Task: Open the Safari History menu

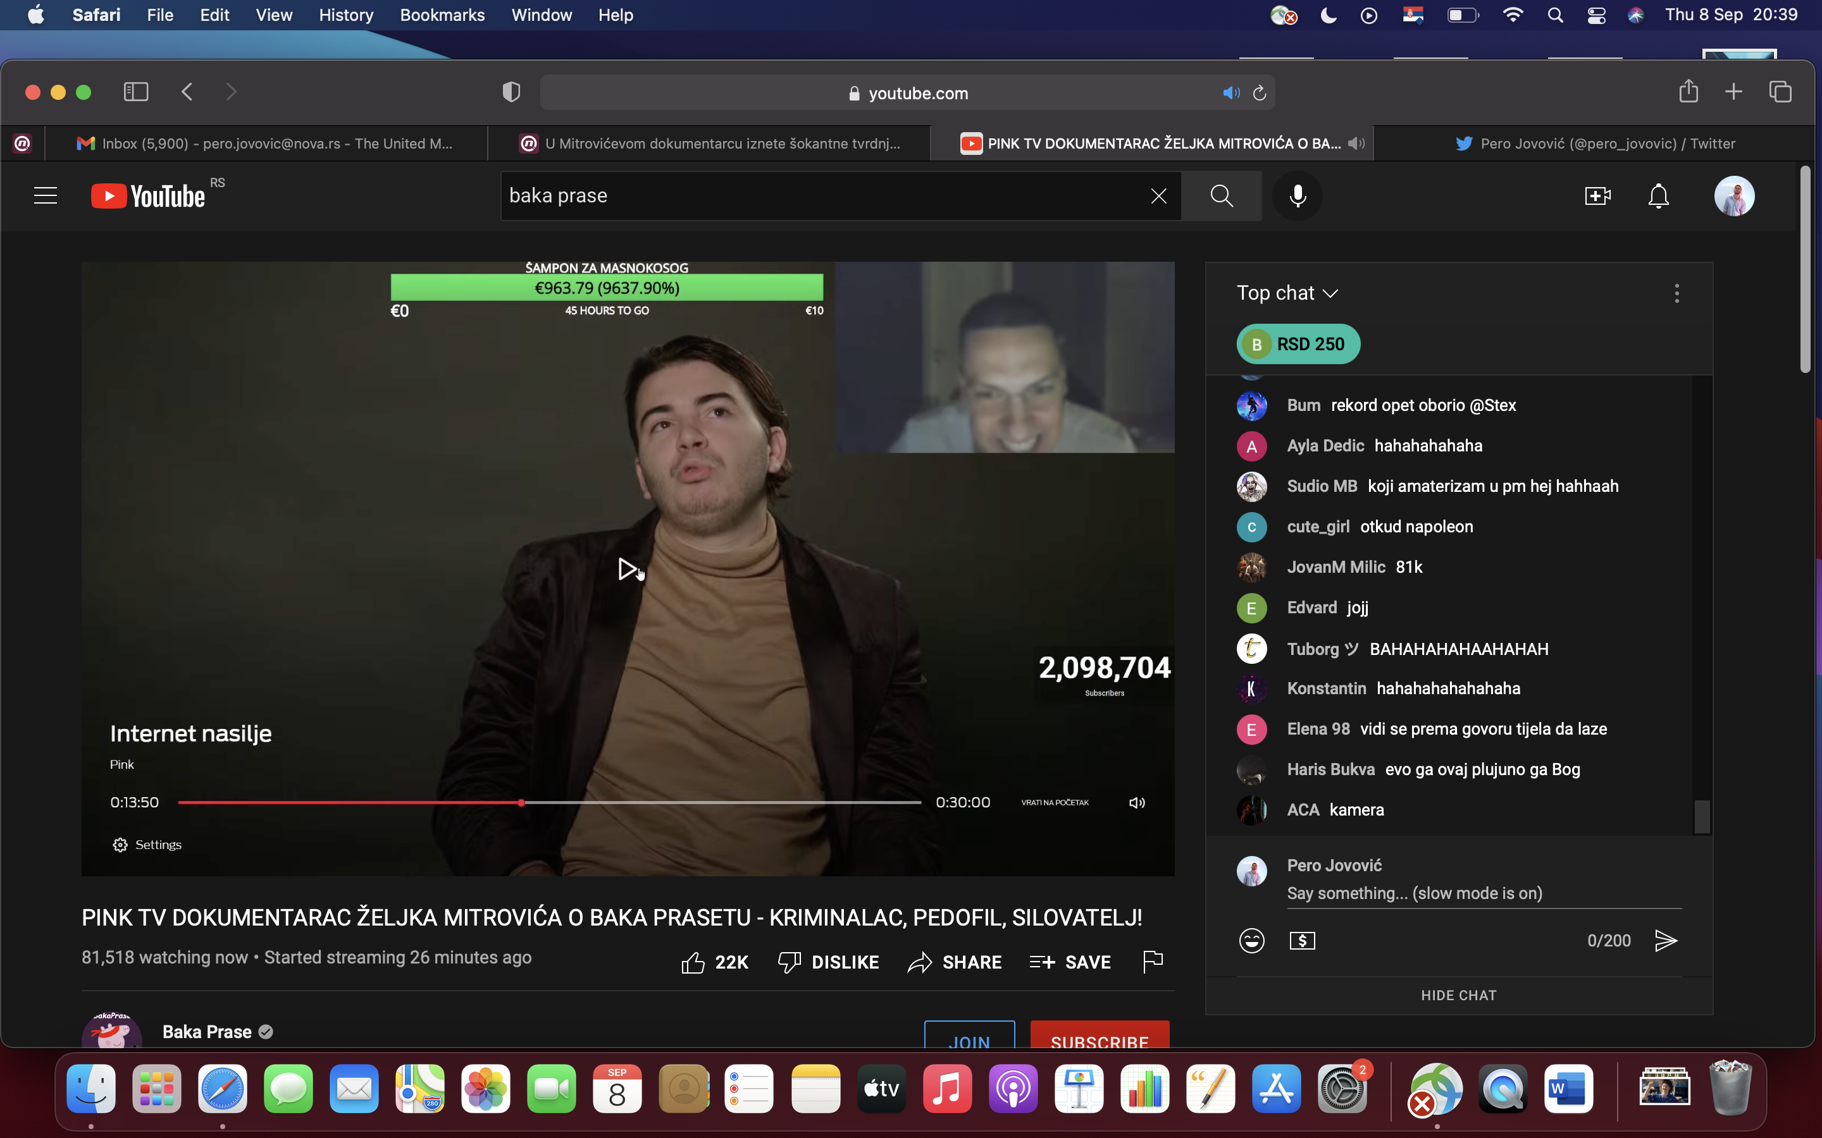Action: (345, 15)
